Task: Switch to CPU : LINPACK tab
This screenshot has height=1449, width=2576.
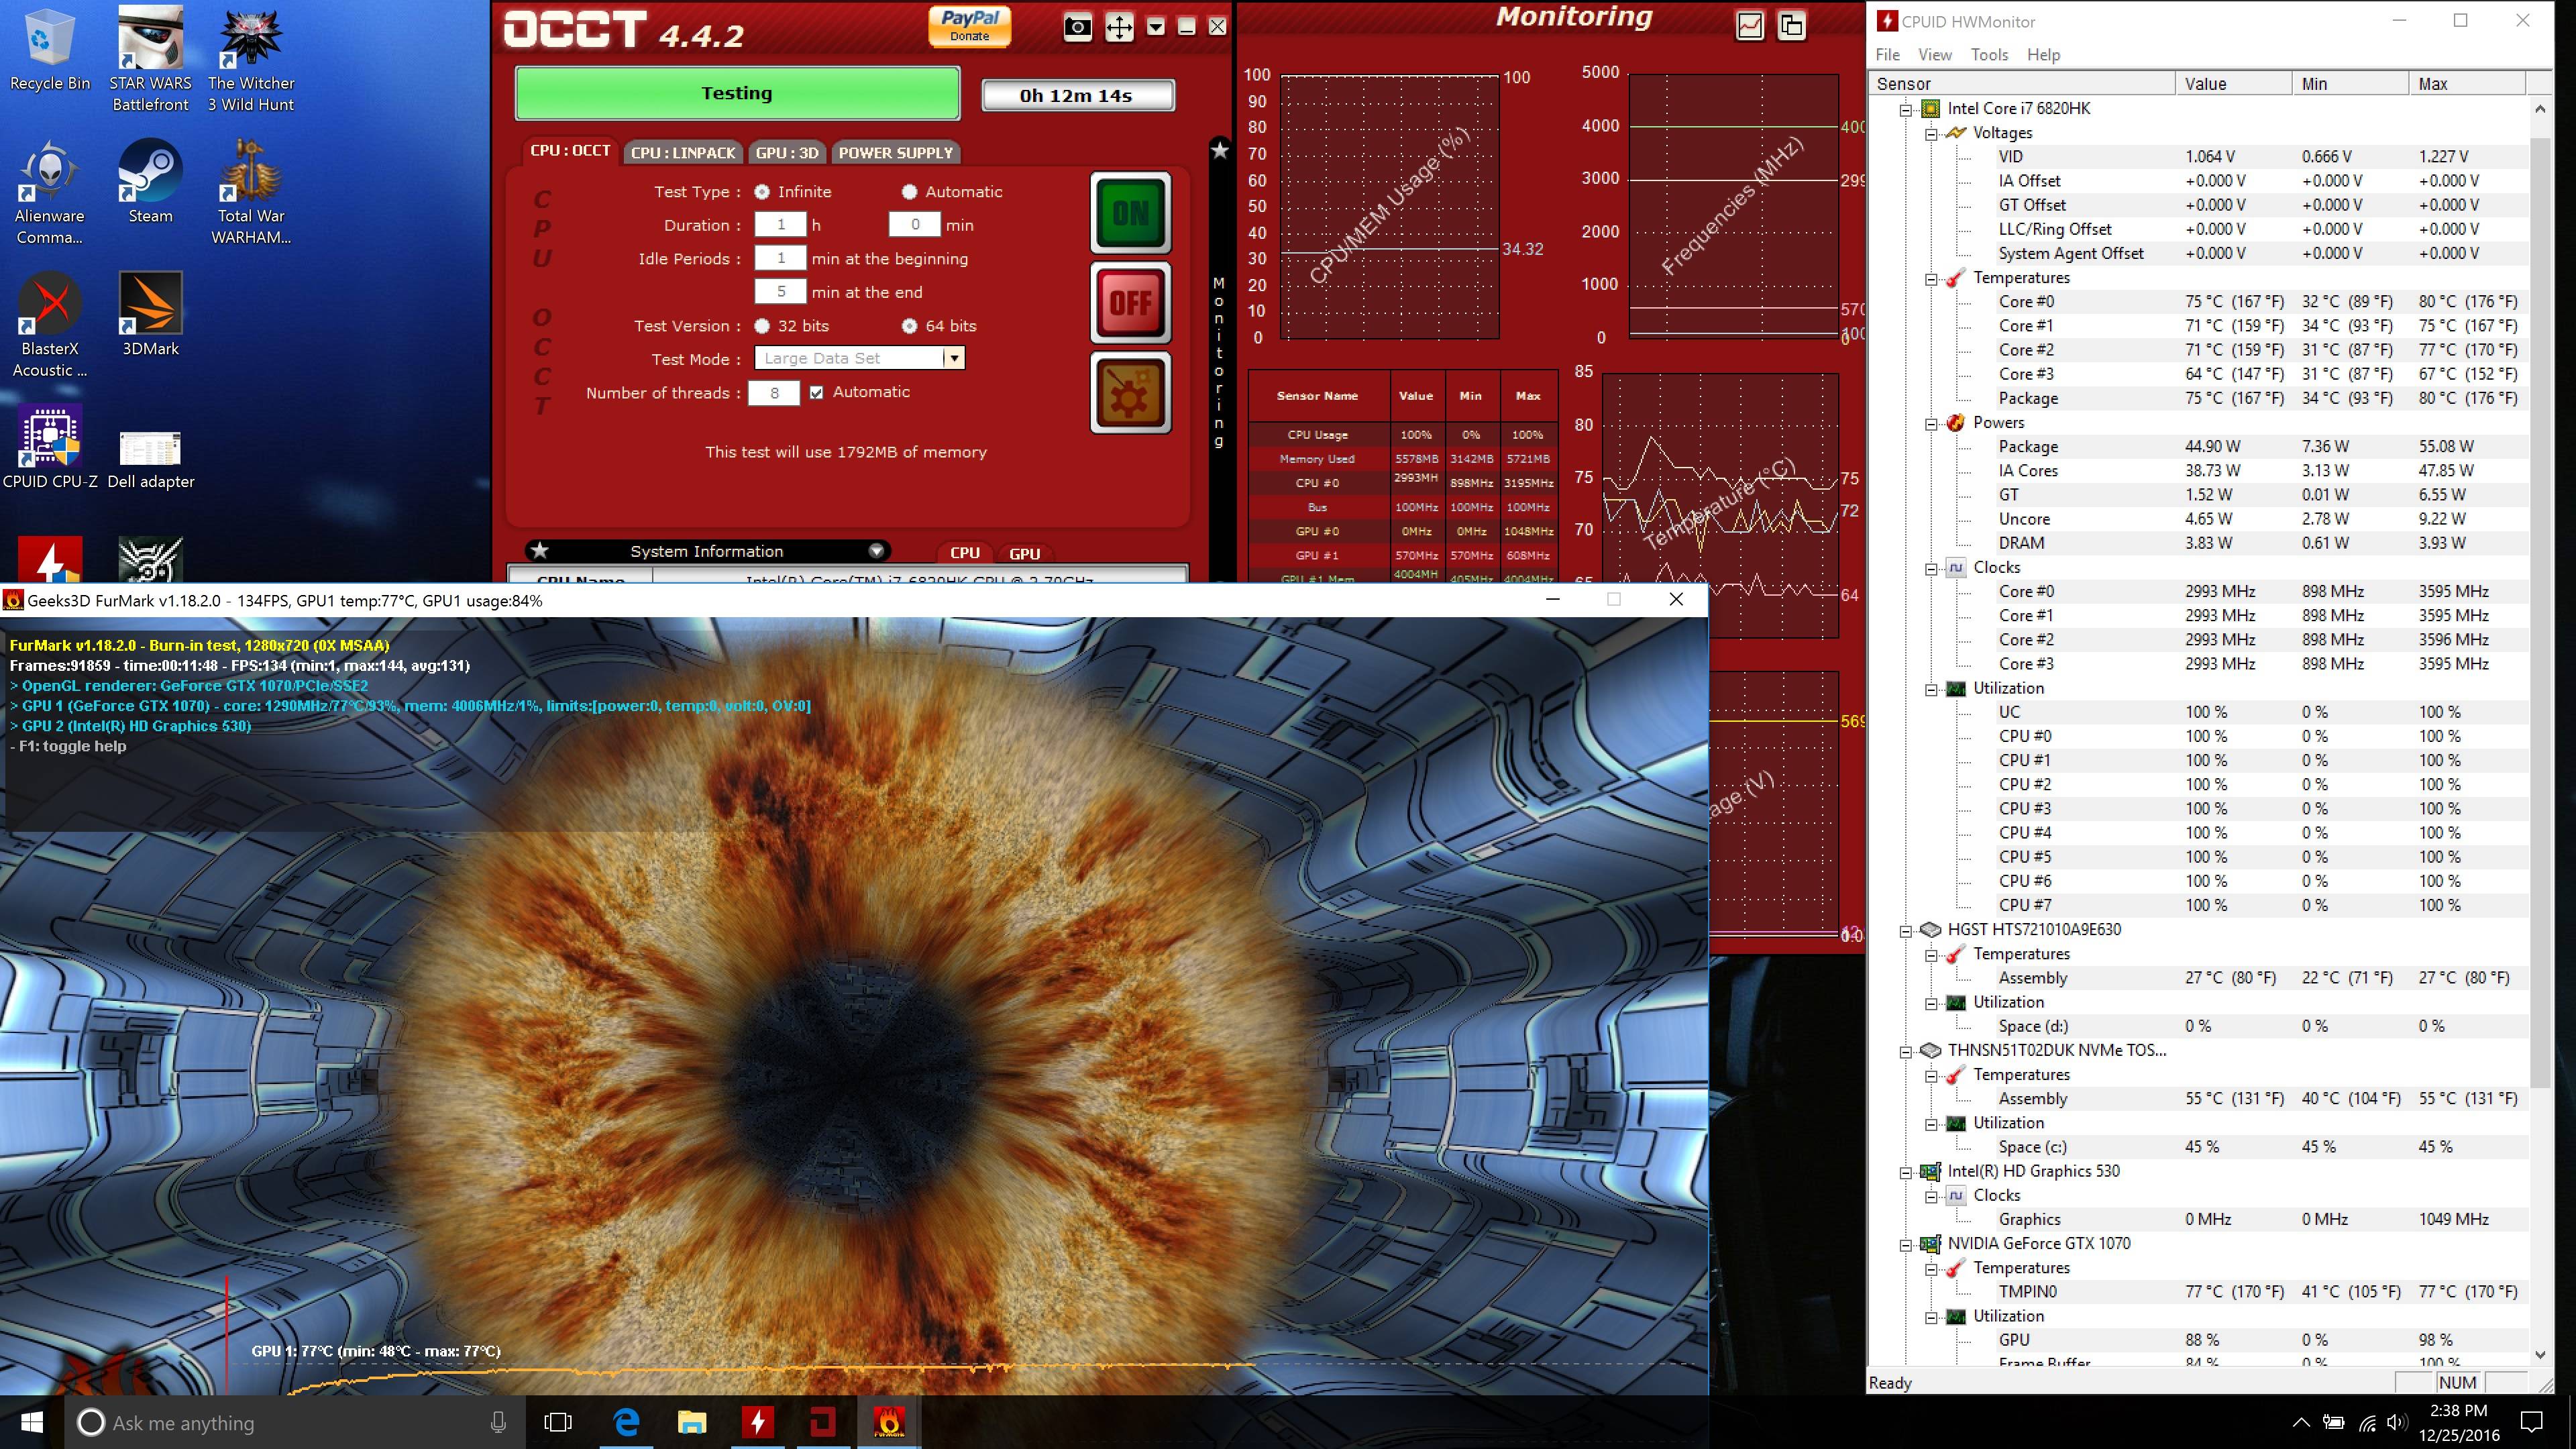Action: [x=683, y=152]
